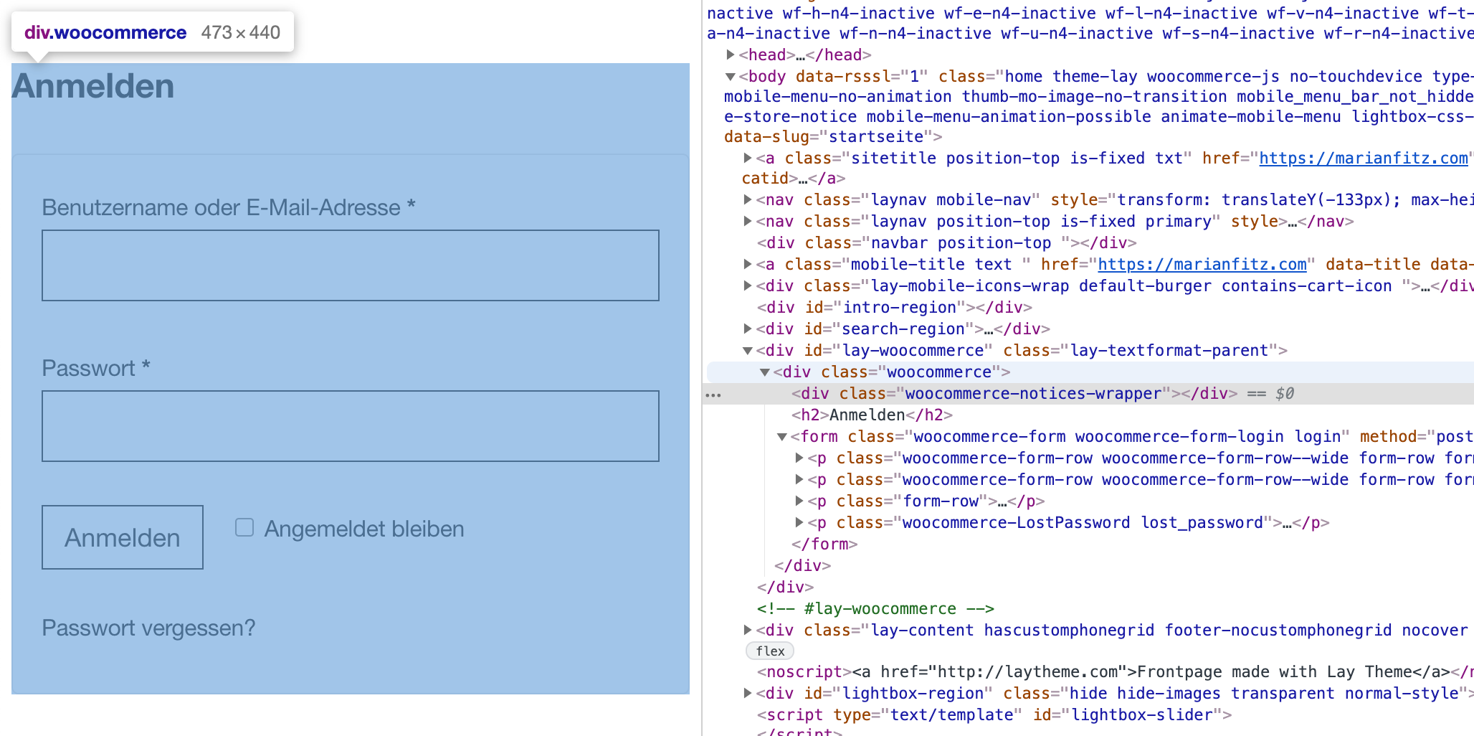1474x736 pixels.
Task: Expand the sitetitle anchor element
Action: coord(747,158)
